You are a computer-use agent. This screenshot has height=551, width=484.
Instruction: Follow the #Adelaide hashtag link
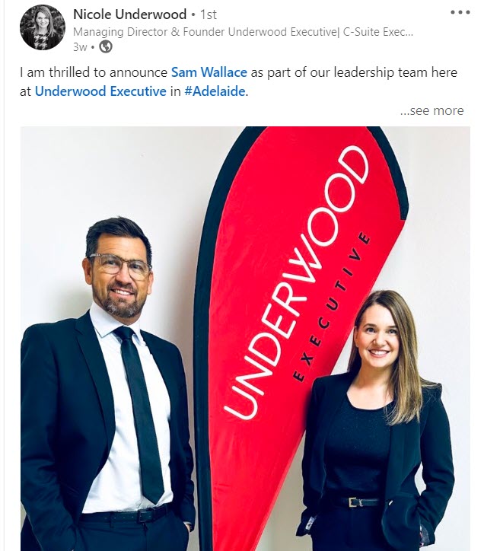pos(215,91)
